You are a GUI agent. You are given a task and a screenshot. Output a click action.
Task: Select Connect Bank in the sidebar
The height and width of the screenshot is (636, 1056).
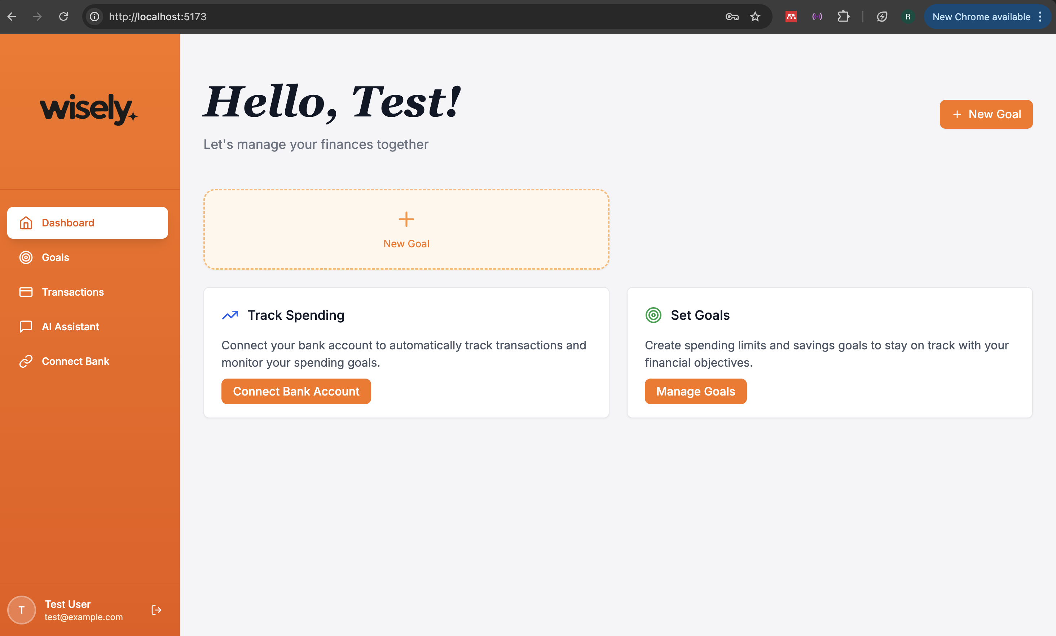(x=75, y=361)
